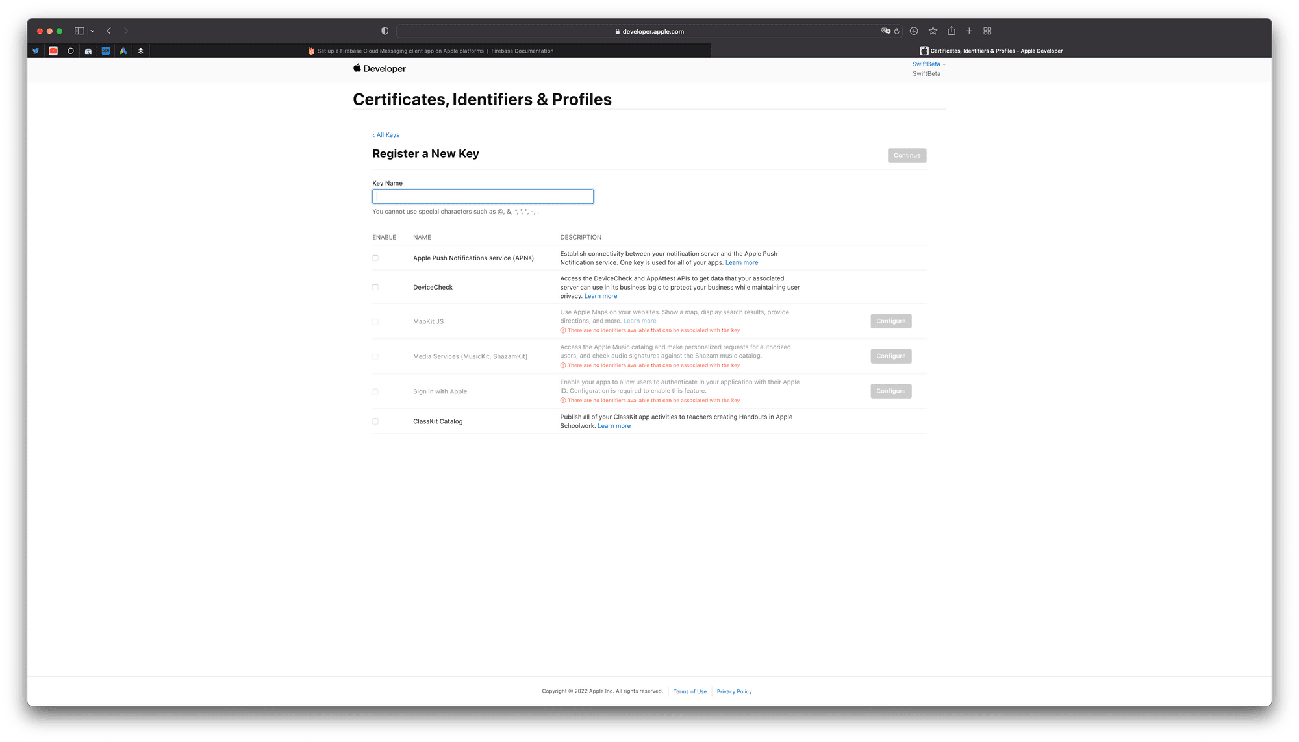Select the Key Name input field
This screenshot has width=1299, height=742.
(x=482, y=196)
